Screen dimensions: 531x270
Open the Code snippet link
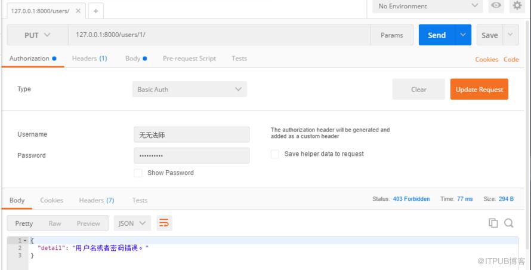click(x=511, y=59)
